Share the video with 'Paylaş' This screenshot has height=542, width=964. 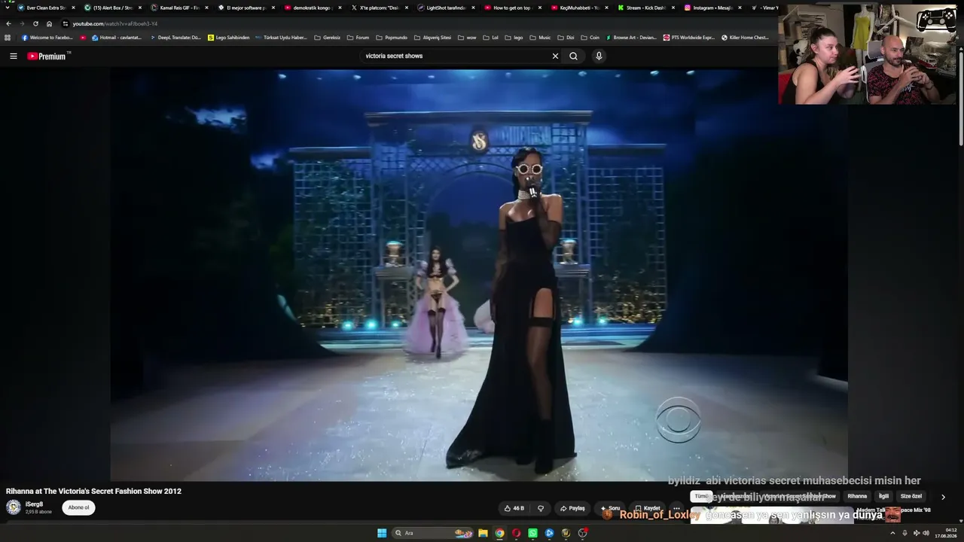[x=572, y=508]
